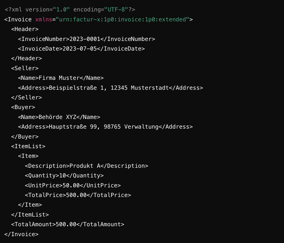Click the UnitPrice value 50.00
This screenshot has width=284, height=243.
pyautogui.click(x=71, y=185)
